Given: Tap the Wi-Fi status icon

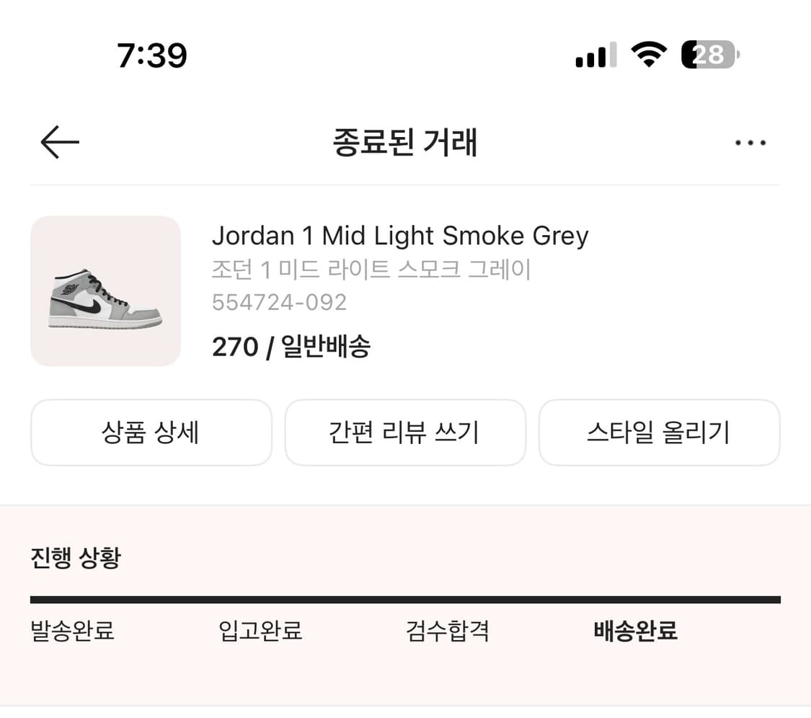Looking at the screenshot, I should click(x=647, y=54).
